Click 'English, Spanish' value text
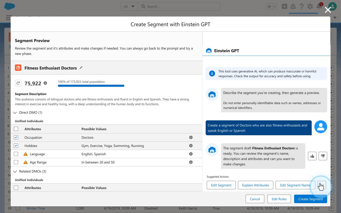The image size is (341, 213). coord(94,154)
